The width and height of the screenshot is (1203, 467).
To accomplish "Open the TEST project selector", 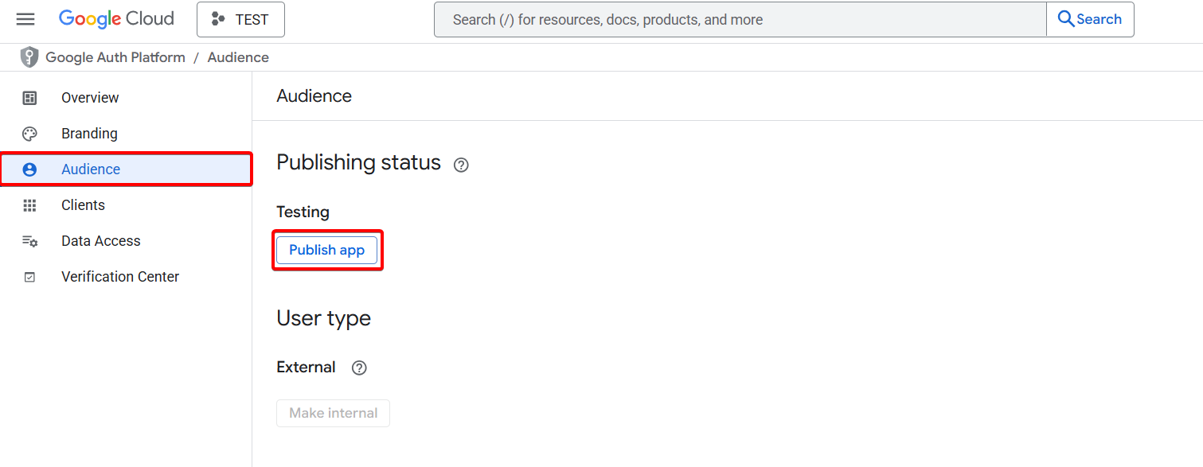I will 240,20.
